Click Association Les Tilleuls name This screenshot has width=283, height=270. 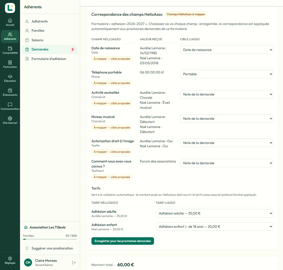click(x=48, y=227)
